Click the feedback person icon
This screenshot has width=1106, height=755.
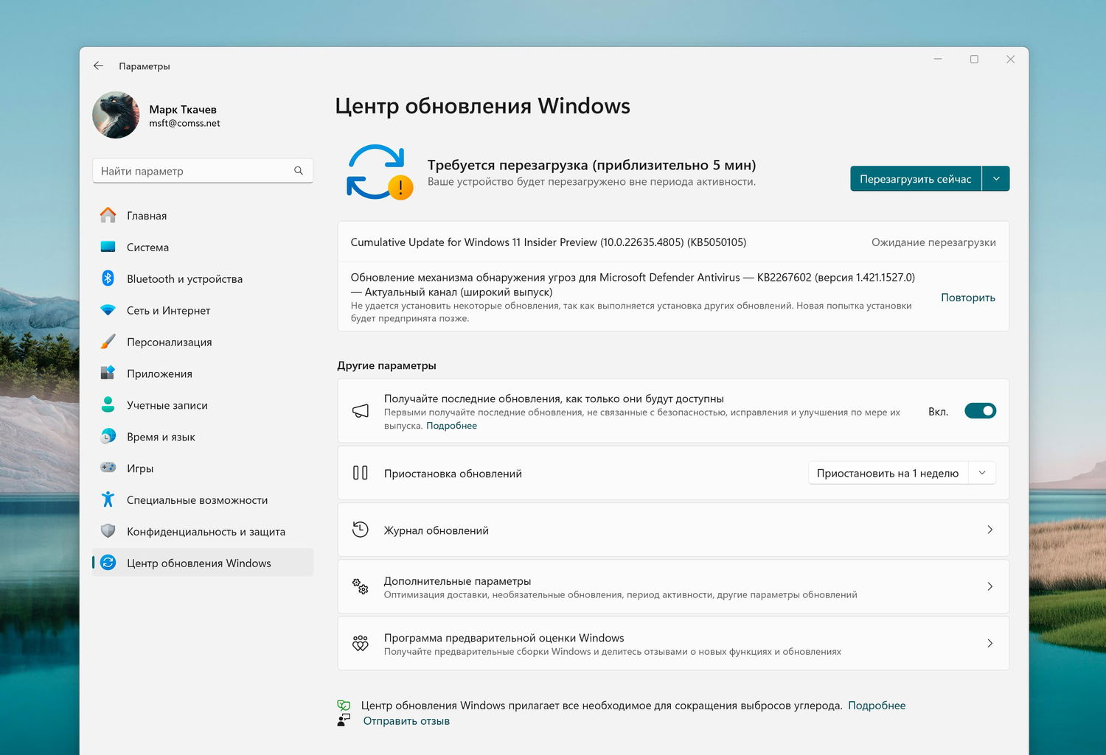pyautogui.click(x=344, y=720)
